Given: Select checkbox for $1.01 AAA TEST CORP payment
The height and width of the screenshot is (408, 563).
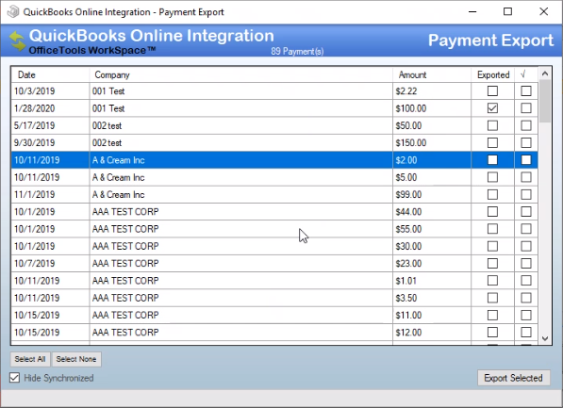Looking at the screenshot, I should point(526,280).
